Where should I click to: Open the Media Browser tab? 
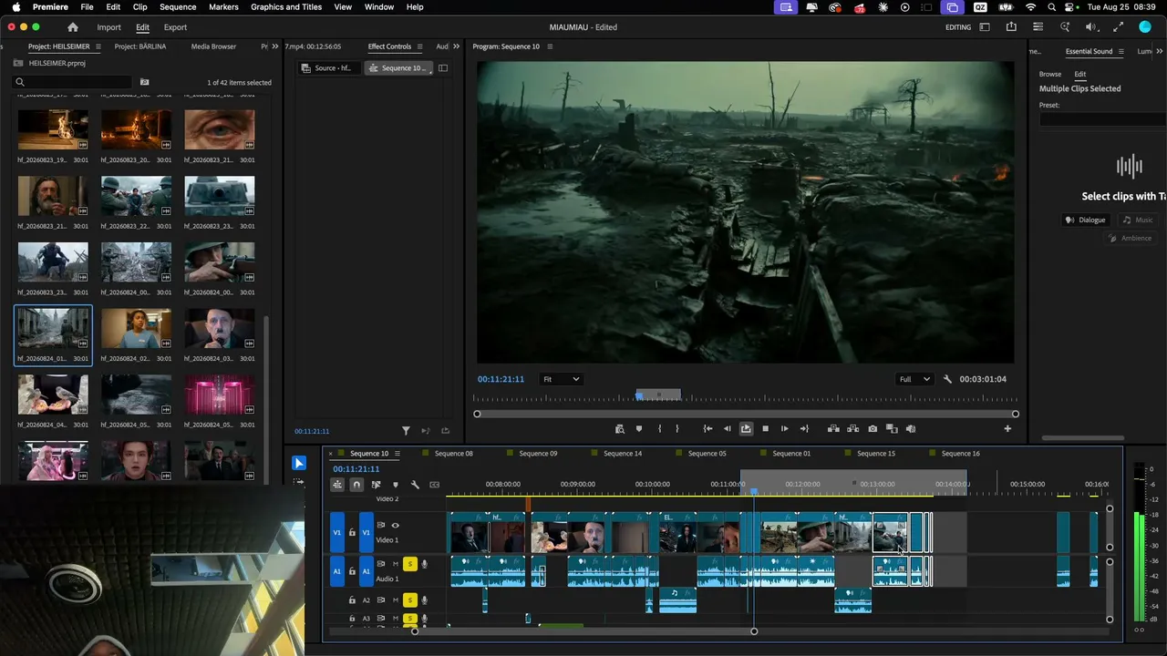coord(213,46)
